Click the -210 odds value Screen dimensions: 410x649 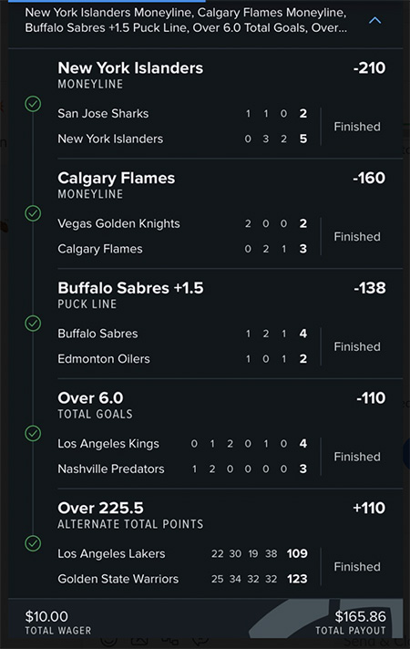(369, 67)
